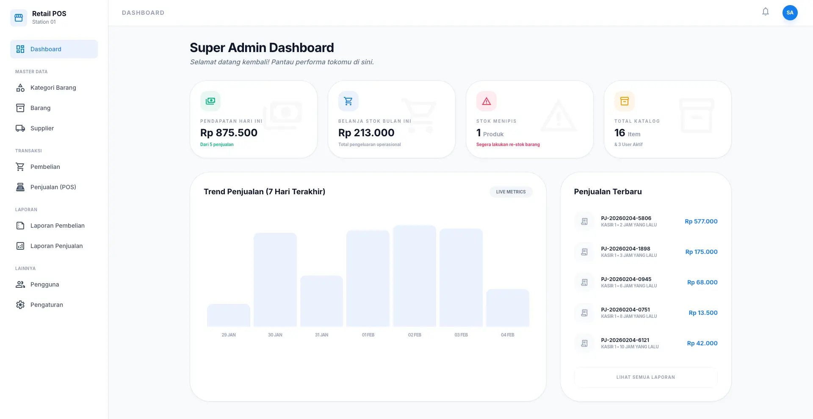This screenshot has height=419, width=813.
Task: Open the SA user avatar menu
Action: (x=790, y=13)
